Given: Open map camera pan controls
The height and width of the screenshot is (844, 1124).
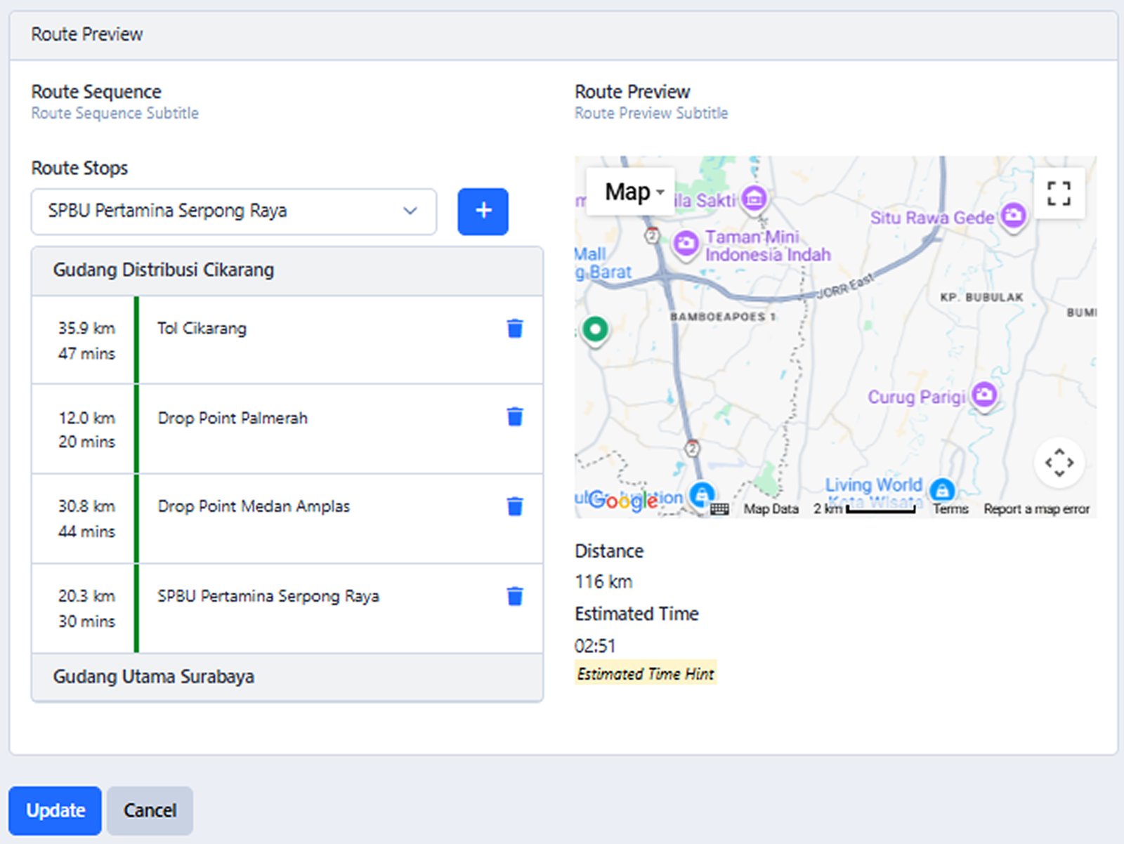Looking at the screenshot, I should (x=1059, y=463).
